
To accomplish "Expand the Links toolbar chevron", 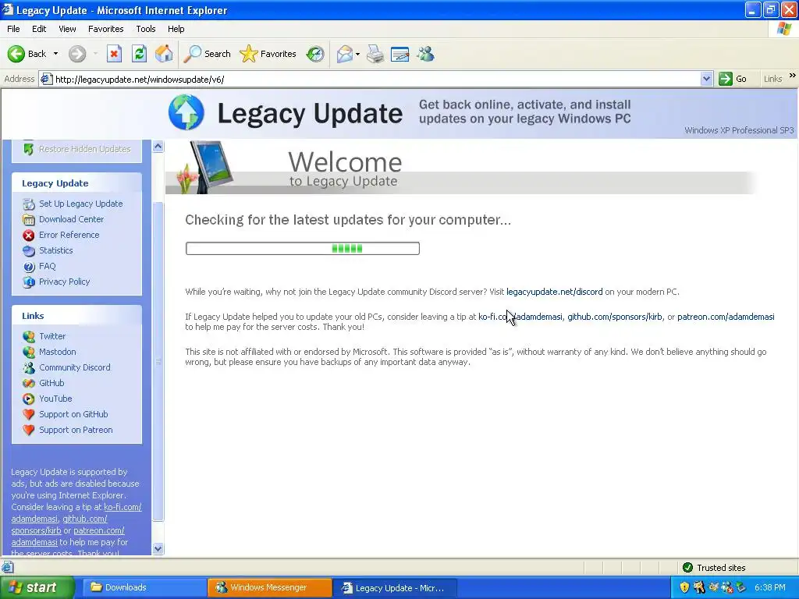I will (x=793, y=76).
